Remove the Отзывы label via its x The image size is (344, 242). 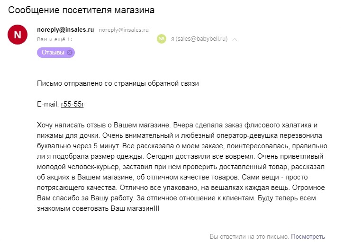[x=70, y=53]
